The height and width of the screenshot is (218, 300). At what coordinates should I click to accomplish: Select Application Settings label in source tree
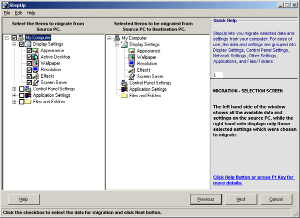point(51,95)
